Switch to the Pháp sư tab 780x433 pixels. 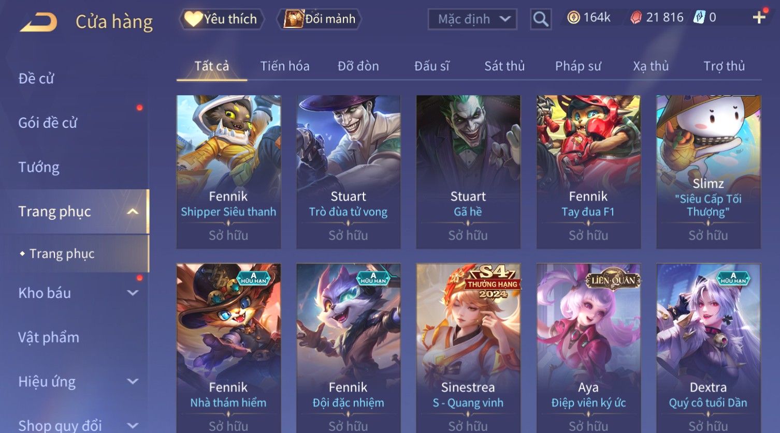pyautogui.click(x=578, y=66)
